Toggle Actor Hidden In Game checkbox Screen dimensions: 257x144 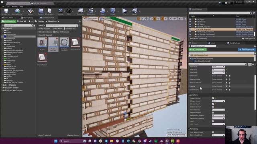[x=213, y=132]
